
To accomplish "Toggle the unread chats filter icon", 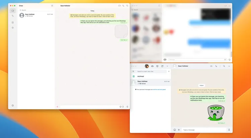I will [169, 72].
